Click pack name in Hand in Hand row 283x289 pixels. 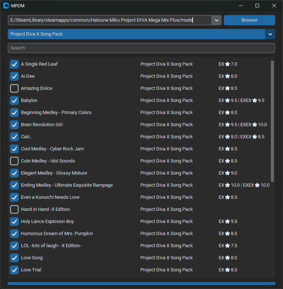pos(166,209)
